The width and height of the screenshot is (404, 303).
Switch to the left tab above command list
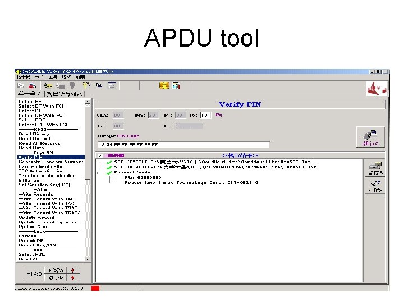point(30,94)
